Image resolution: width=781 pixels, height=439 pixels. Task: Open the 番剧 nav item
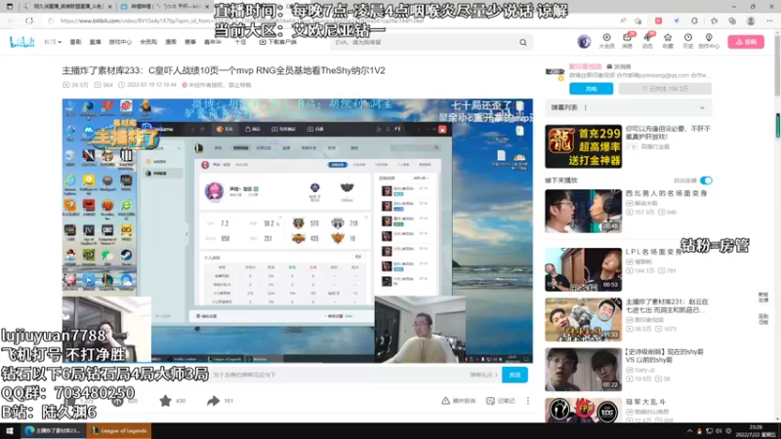pos(75,42)
